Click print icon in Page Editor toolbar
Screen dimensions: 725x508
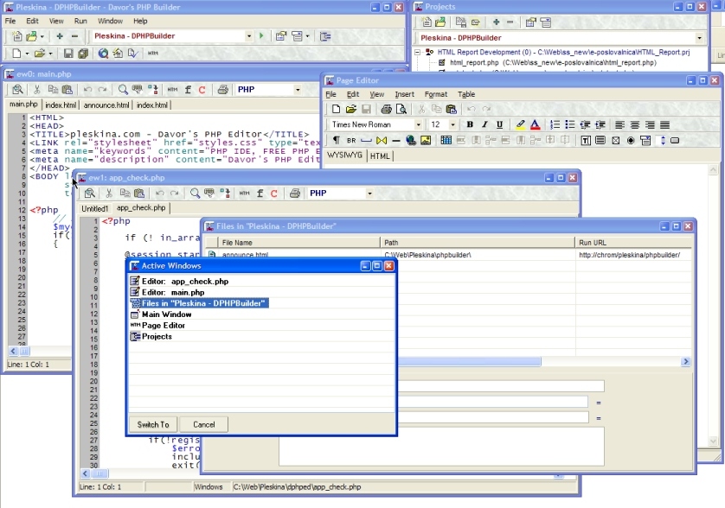click(x=386, y=109)
